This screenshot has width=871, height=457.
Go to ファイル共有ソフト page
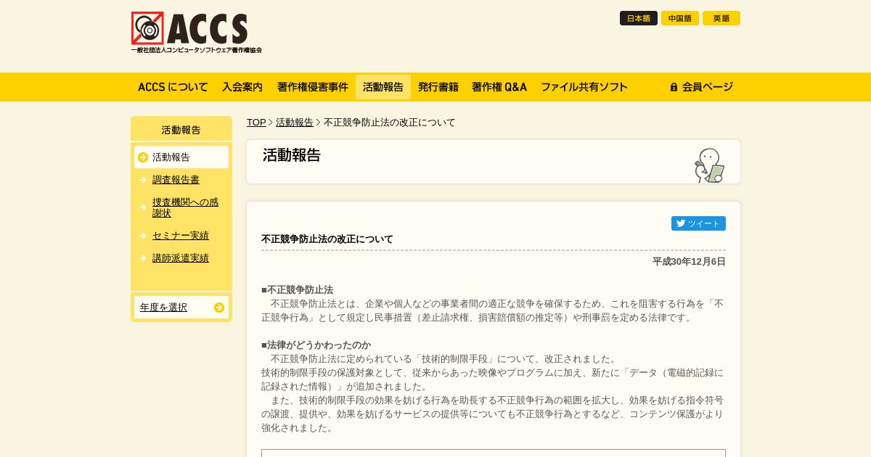coord(584,87)
